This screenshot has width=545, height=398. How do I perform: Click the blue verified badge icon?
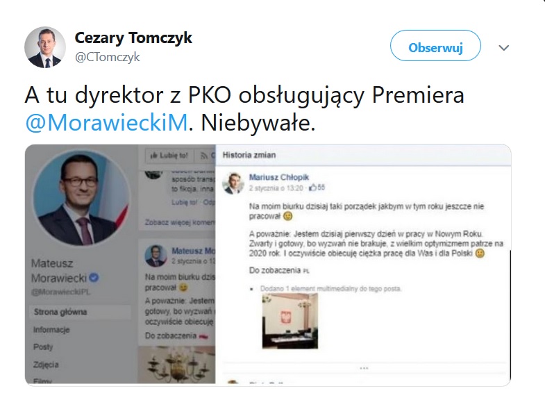[94, 278]
